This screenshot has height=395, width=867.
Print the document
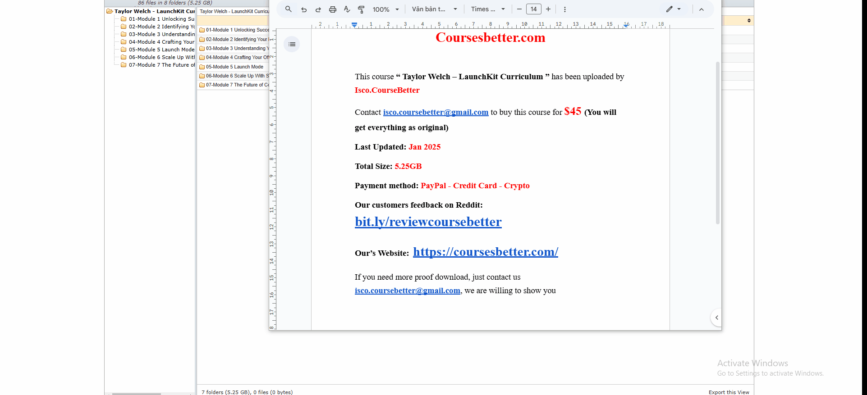333,9
